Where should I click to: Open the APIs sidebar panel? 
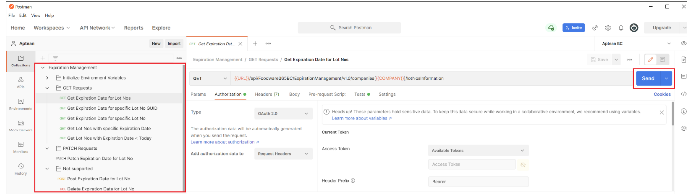(x=20, y=82)
